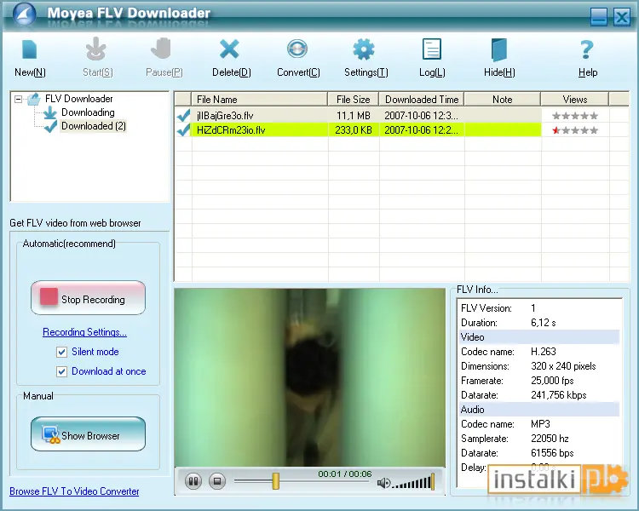
Task: Select the Downloading tree item
Action: pos(88,112)
